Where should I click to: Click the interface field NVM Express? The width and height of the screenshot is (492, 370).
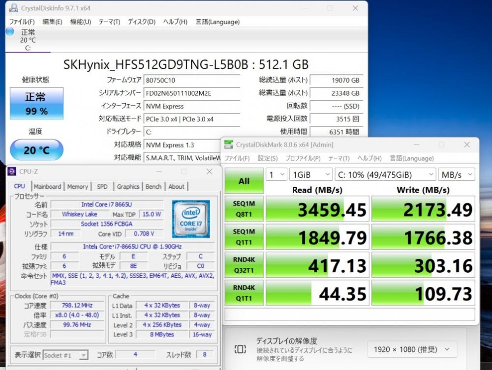[x=192, y=106]
